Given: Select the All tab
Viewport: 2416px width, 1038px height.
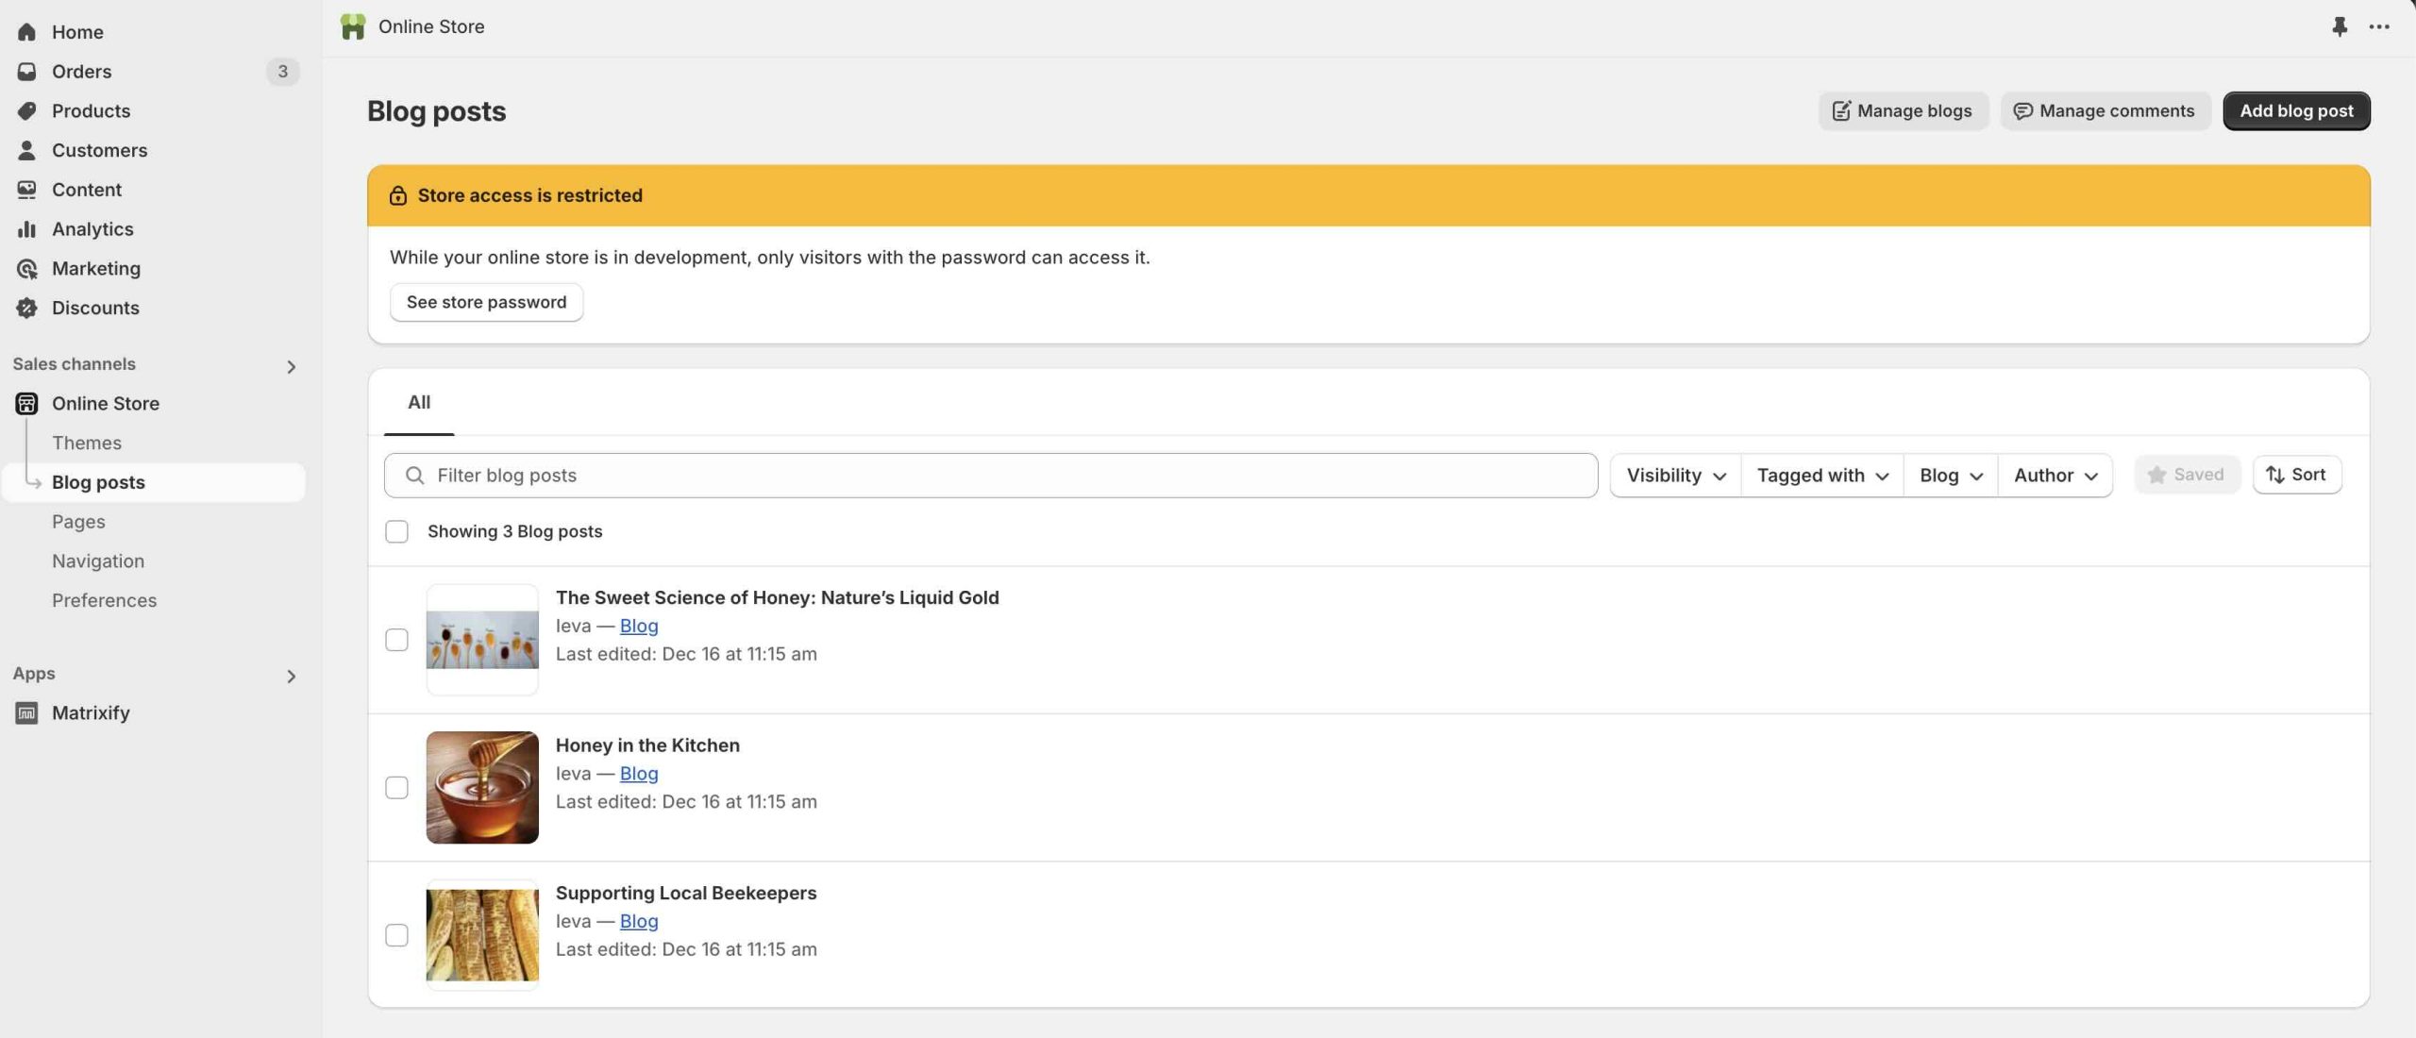Looking at the screenshot, I should [x=419, y=403].
